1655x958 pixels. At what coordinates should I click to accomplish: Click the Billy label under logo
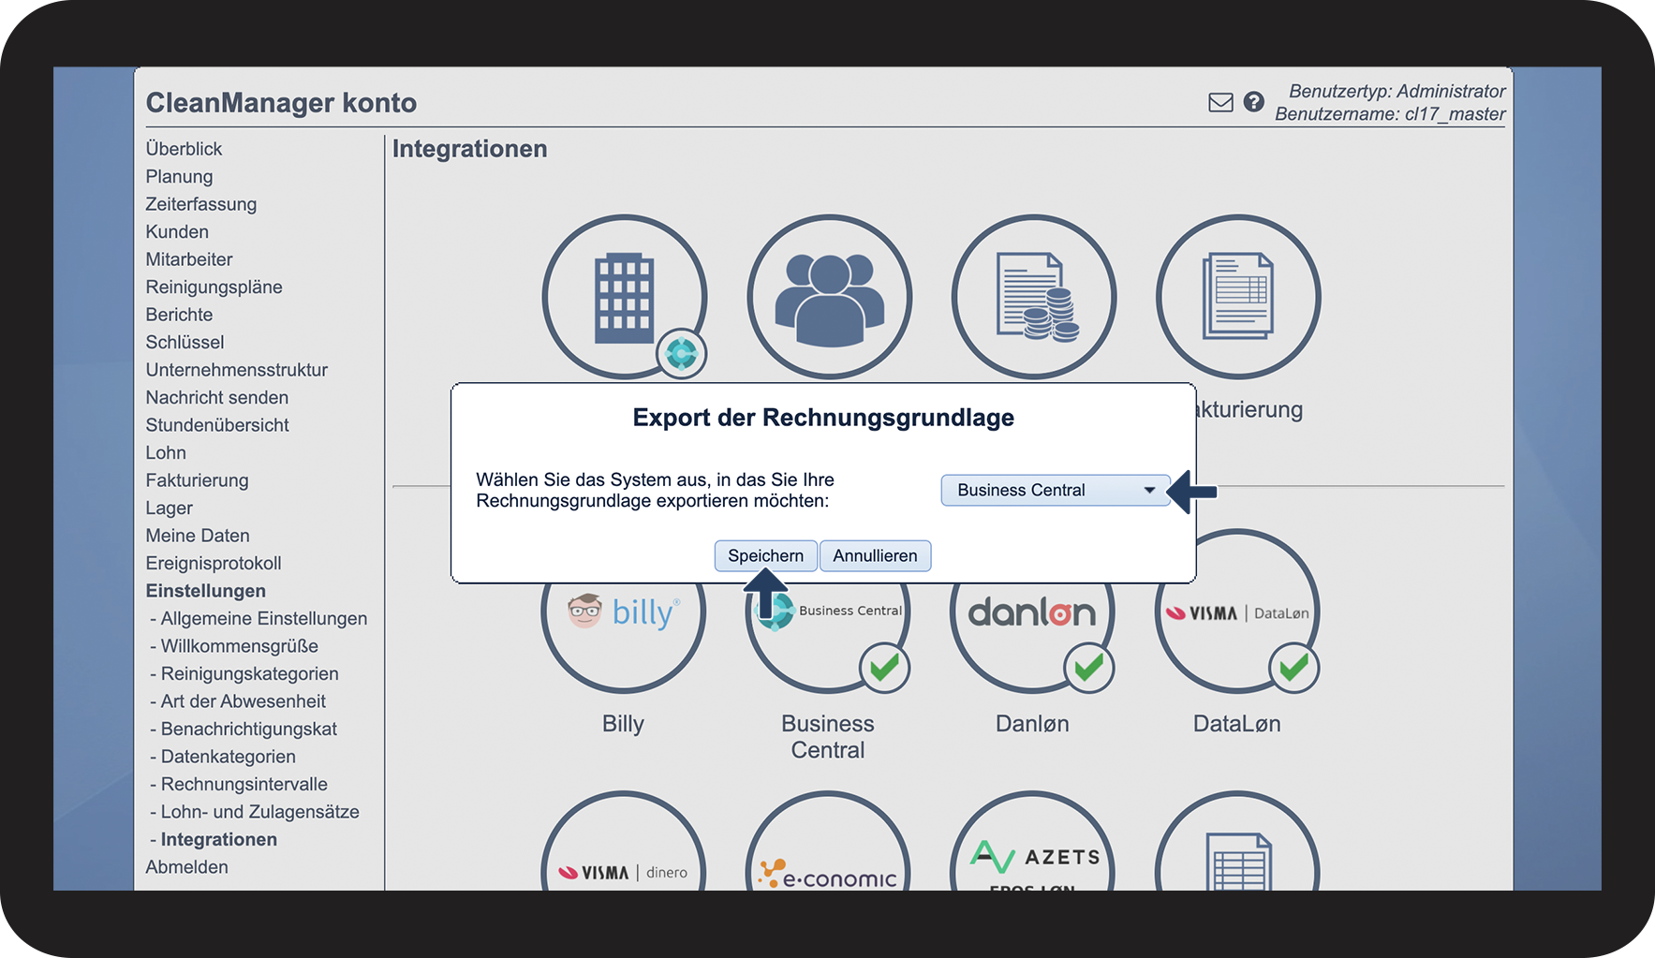(623, 724)
